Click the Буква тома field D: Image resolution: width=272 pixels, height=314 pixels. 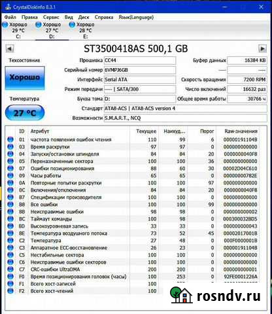(140, 99)
